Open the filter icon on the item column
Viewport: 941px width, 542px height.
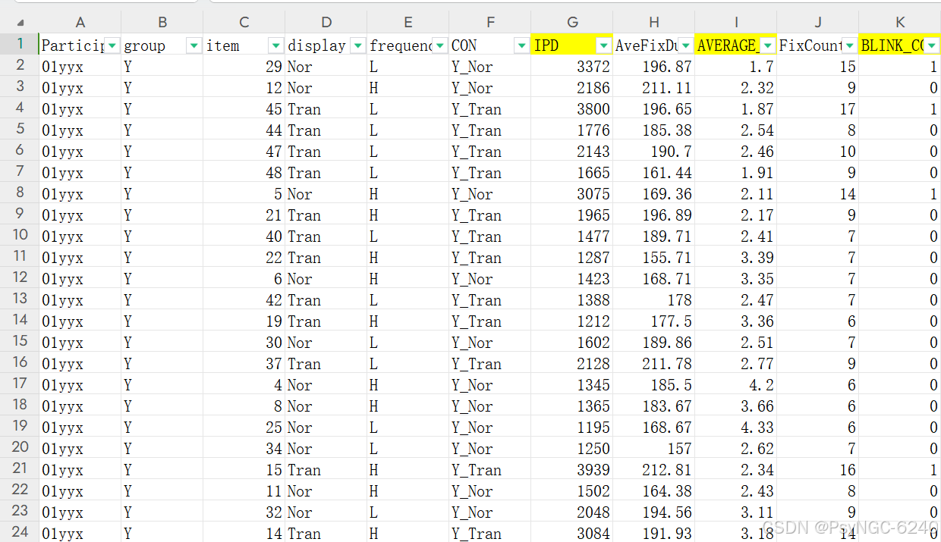[275, 45]
